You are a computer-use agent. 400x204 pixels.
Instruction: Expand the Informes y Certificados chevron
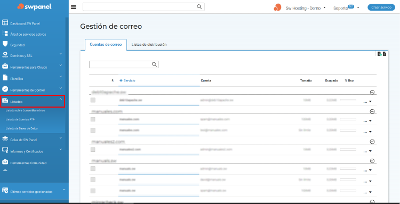[61, 150]
